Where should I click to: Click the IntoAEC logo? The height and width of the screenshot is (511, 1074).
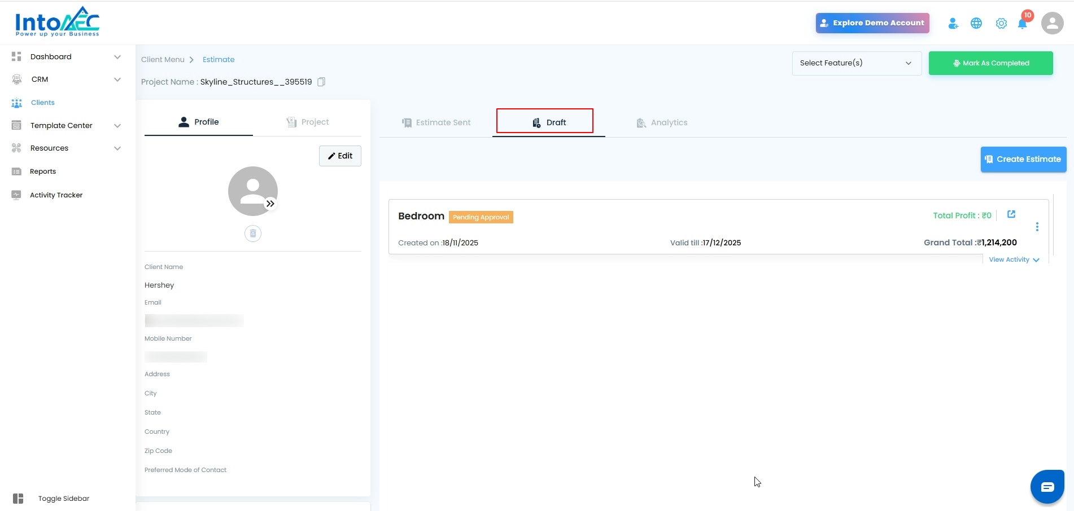pos(58,22)
